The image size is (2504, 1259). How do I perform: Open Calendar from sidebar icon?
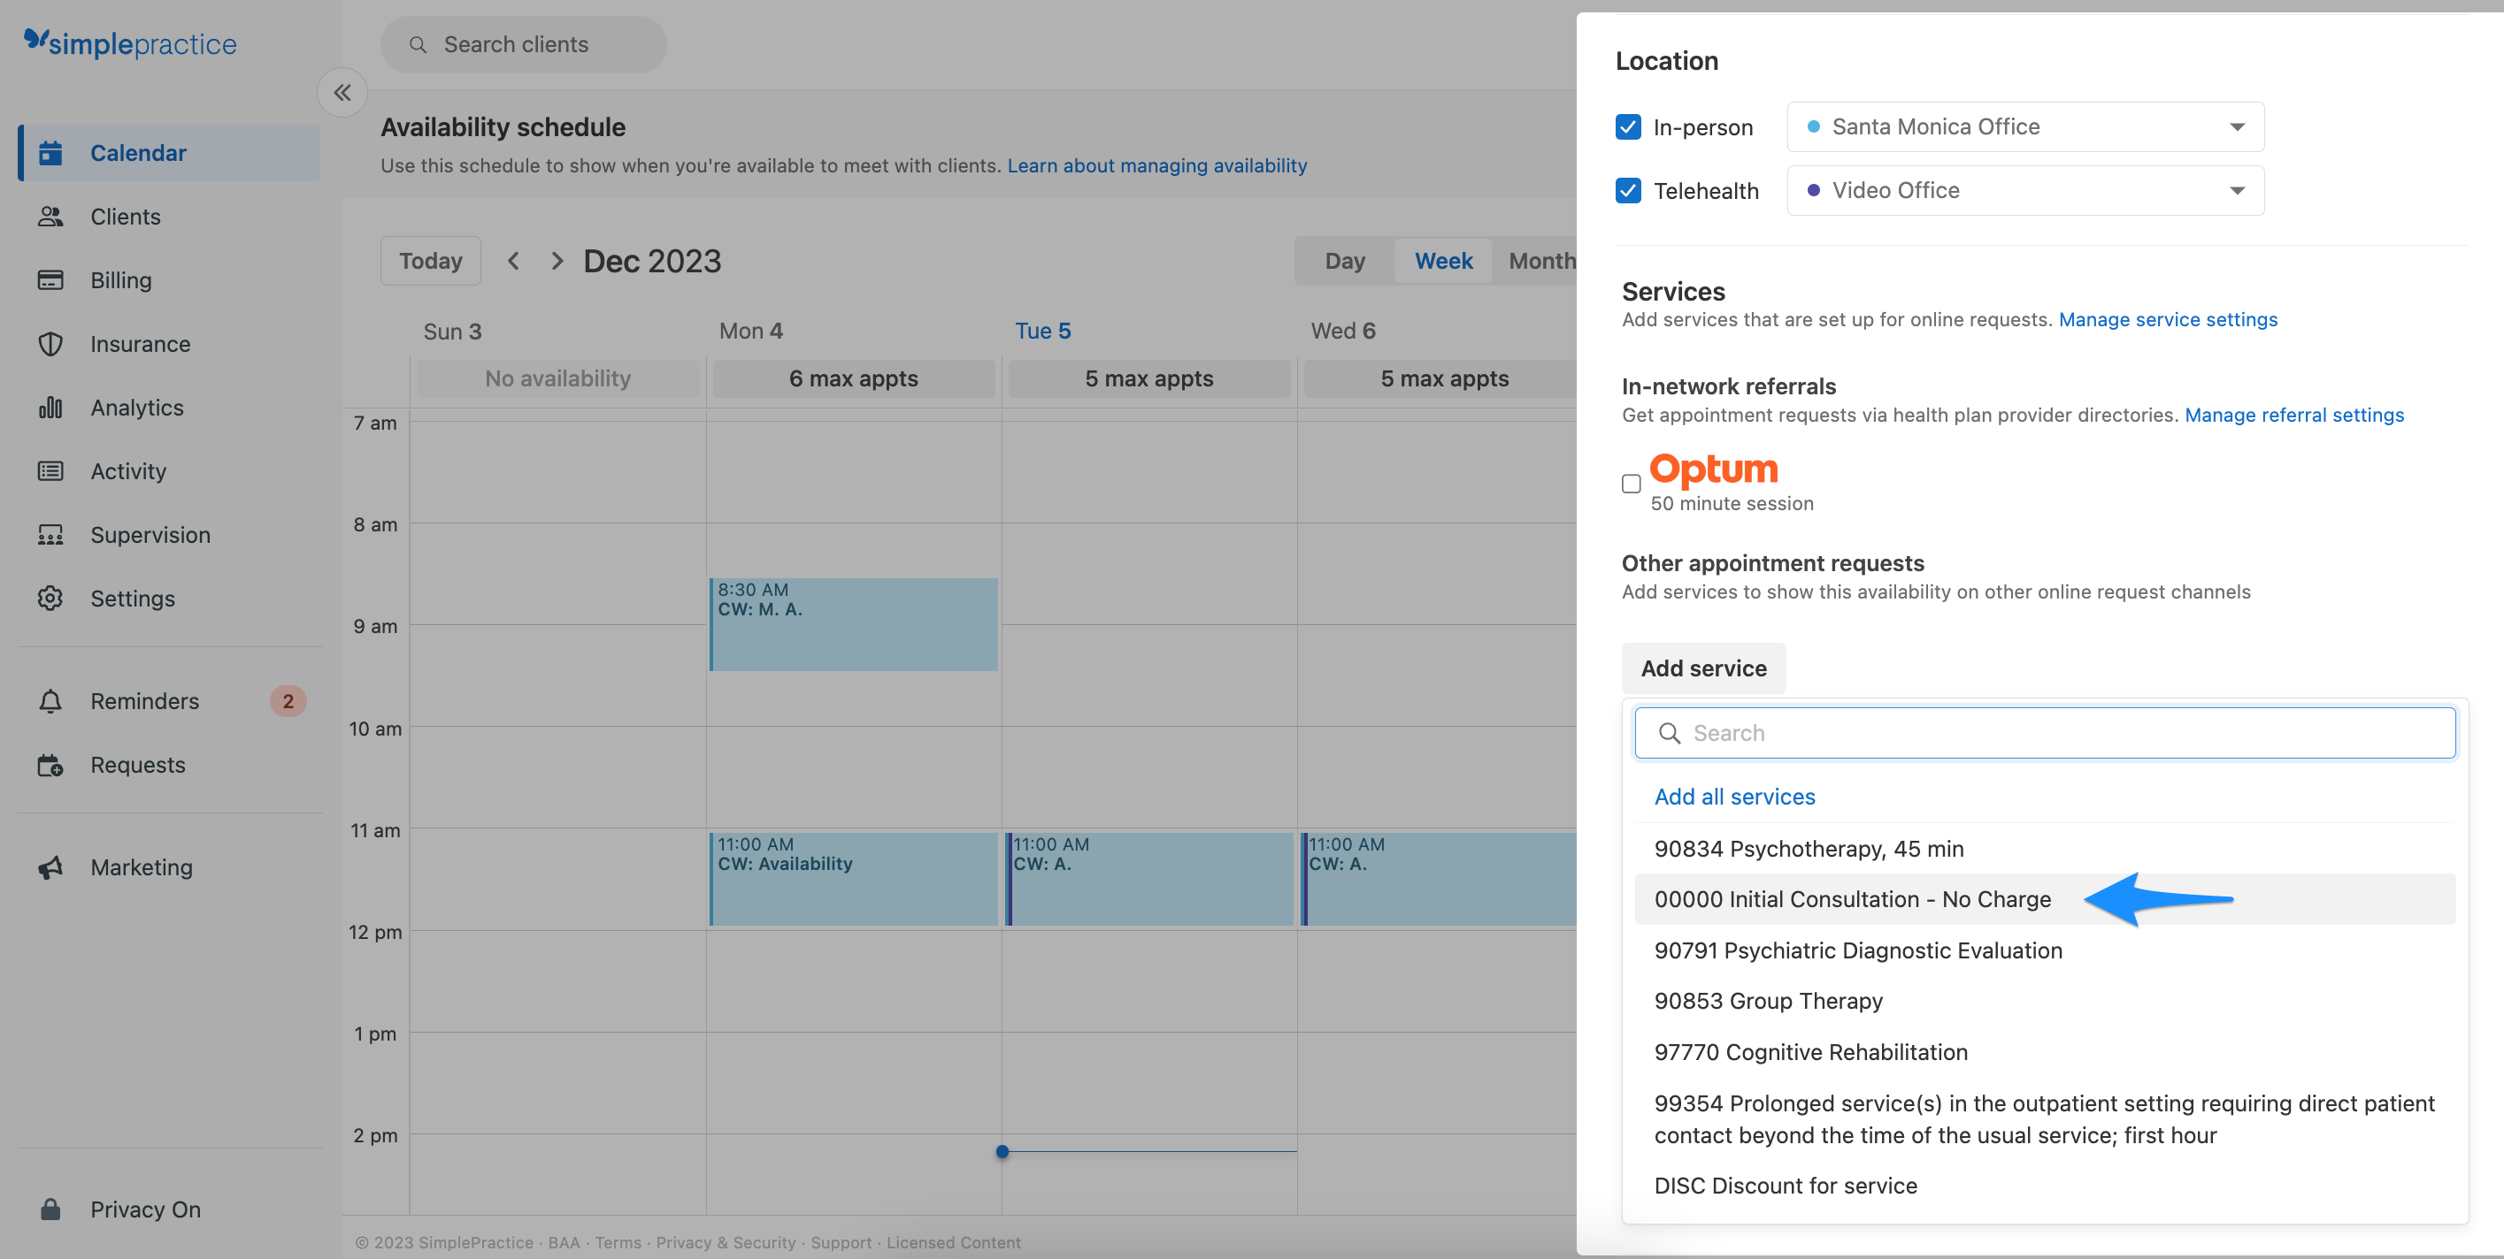[x=50, y=153]
